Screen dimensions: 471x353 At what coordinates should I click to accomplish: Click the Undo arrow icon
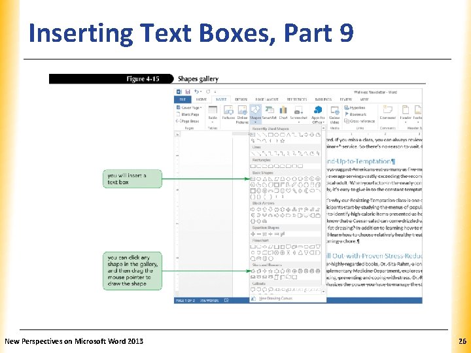click(196, 92)
